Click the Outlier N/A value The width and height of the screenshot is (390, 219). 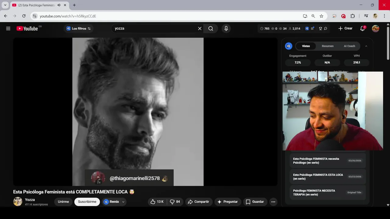(327, 62)
